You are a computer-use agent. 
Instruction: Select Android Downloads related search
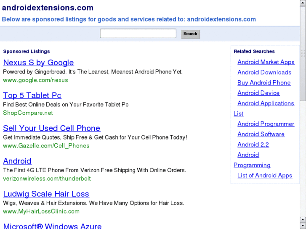[264, 72]
